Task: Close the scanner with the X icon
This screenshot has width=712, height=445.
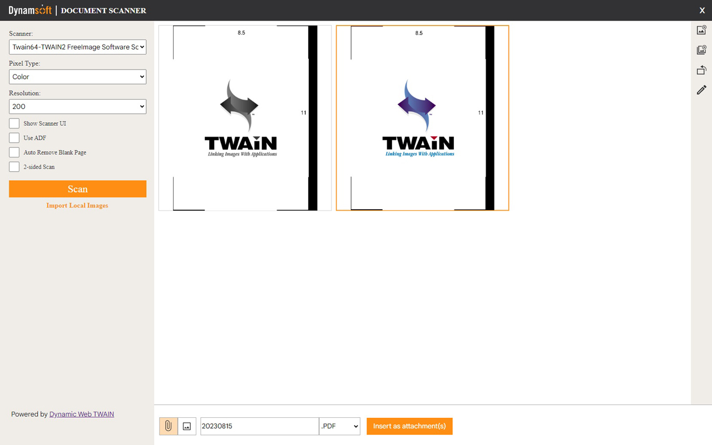Action: click(702, 10)
